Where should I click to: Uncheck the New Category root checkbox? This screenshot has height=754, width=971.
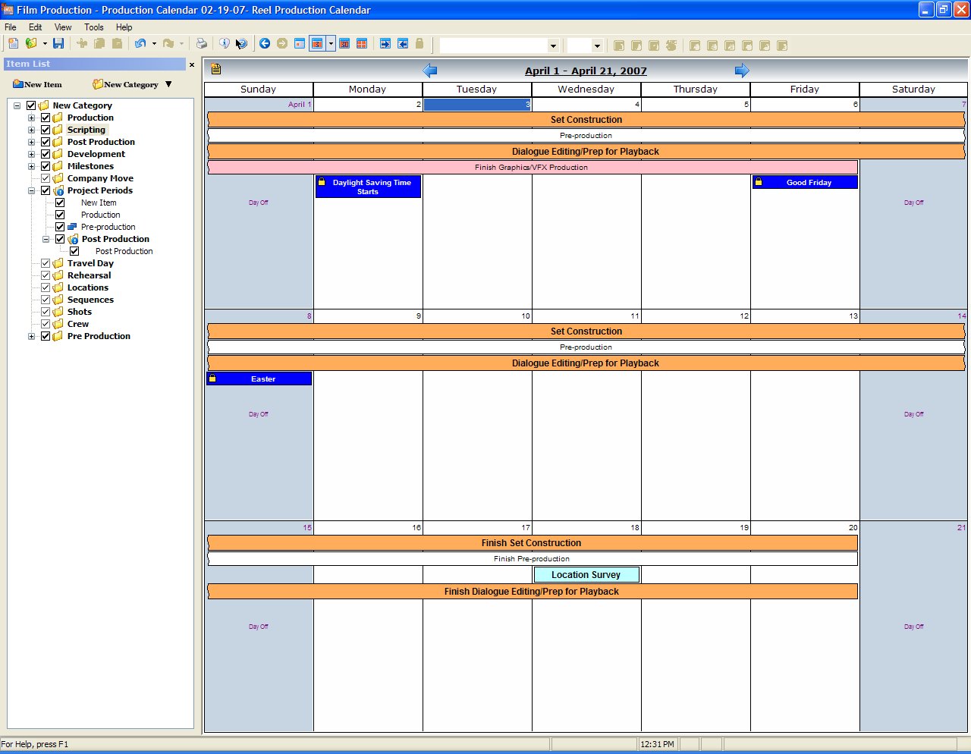click(31, 105)
